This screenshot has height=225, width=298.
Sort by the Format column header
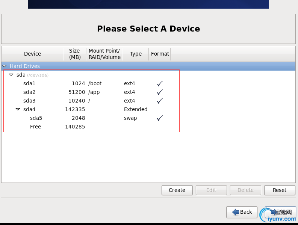coord(160,54)
